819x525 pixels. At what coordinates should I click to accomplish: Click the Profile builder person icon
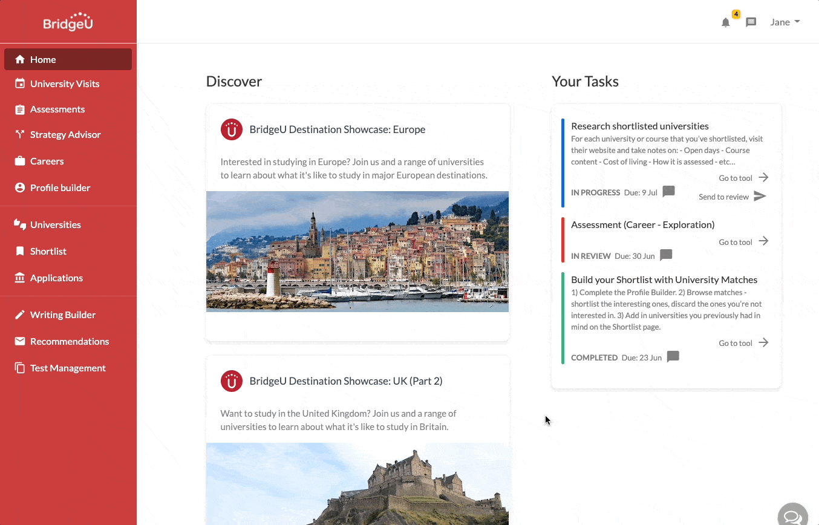pos(20,187)
